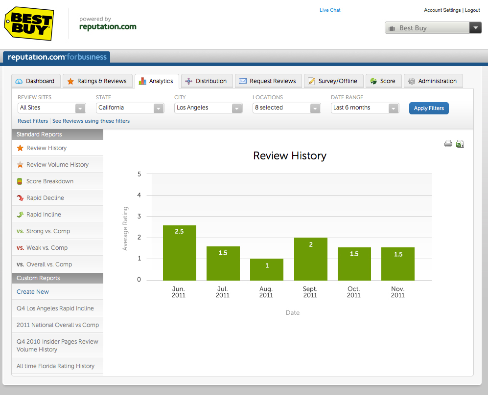Select the Rapid Incline report
The width and height of the screenshot is (488, 395).
click(57, 215)
